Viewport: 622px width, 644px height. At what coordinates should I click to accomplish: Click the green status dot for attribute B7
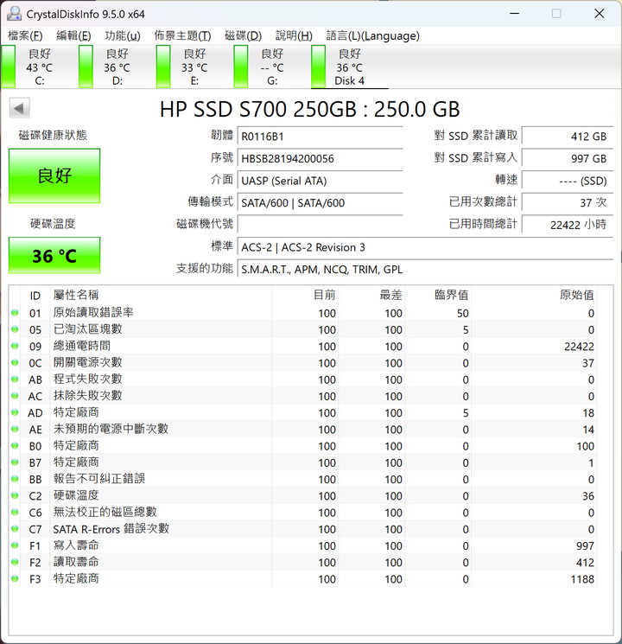click(15, 462)
